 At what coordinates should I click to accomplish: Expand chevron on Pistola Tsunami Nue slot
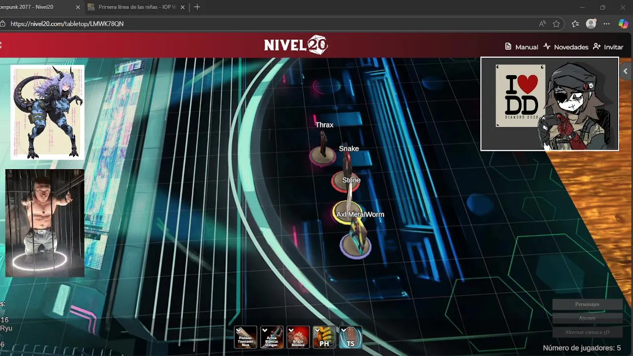pyautogui.click(x=239, y=330)
